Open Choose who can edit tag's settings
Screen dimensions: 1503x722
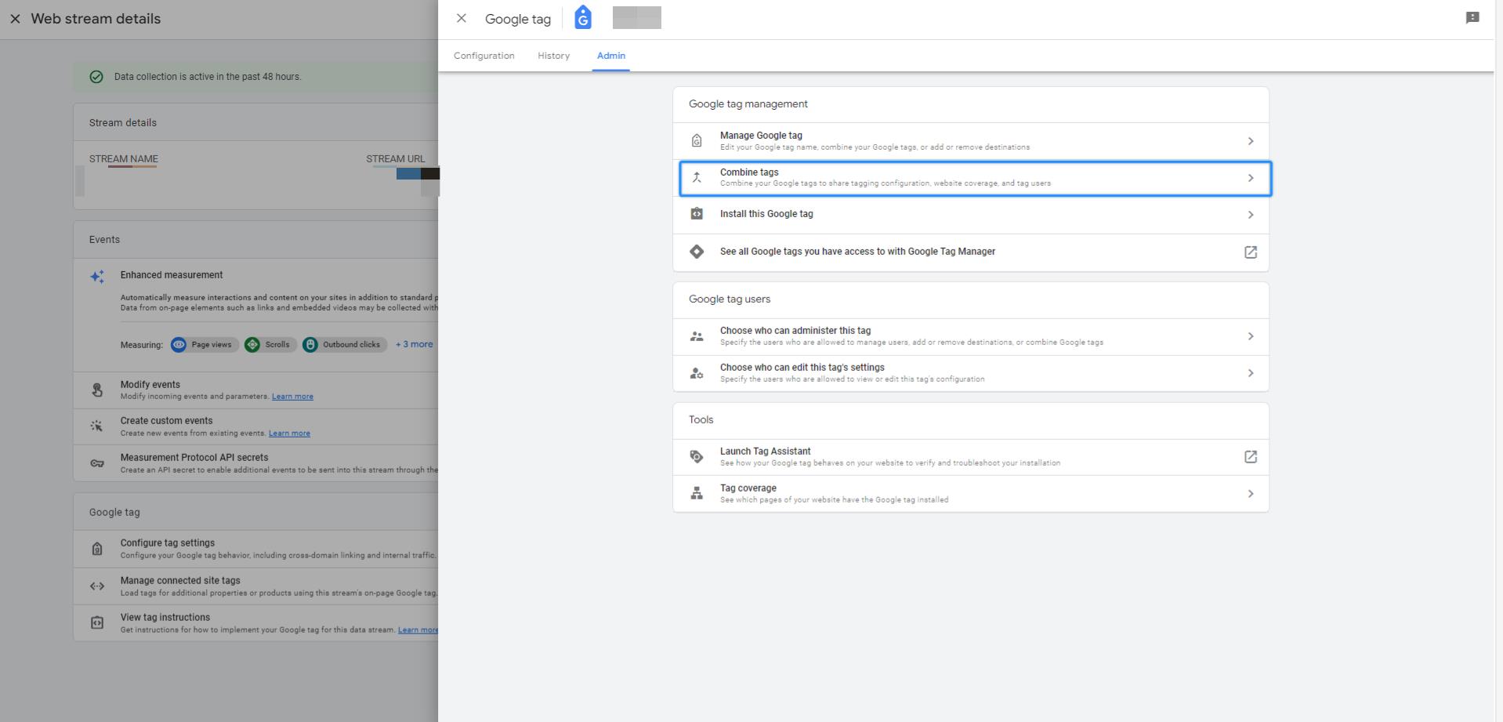tap(971, 374)
